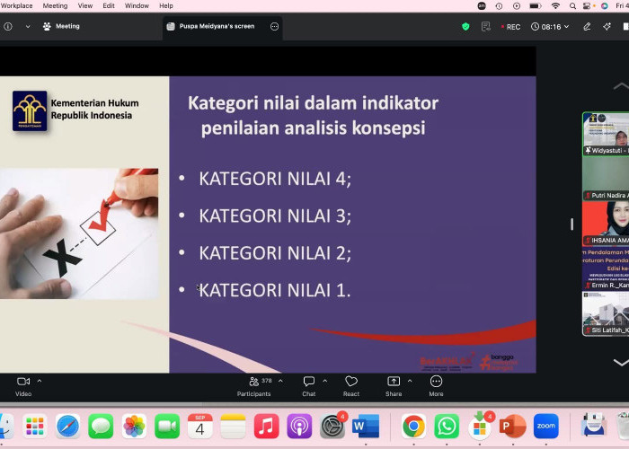Click the Time Machine clock icon
629x449 pixels.
pyautogui.click(x=499, y=5)
